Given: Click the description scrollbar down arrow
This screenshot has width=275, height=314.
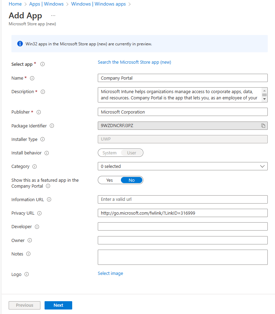Looking at the screenshot, I should point(264,99).
